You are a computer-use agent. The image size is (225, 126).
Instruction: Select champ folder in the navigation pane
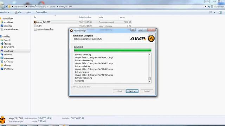[7, 65]
